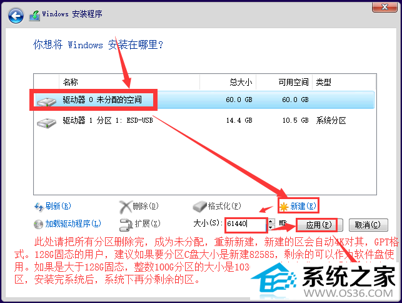Select row 驱动器 1 分区 1: ESD-USB
The height and width of the screenshot is (303, 402).
(204, 120)
